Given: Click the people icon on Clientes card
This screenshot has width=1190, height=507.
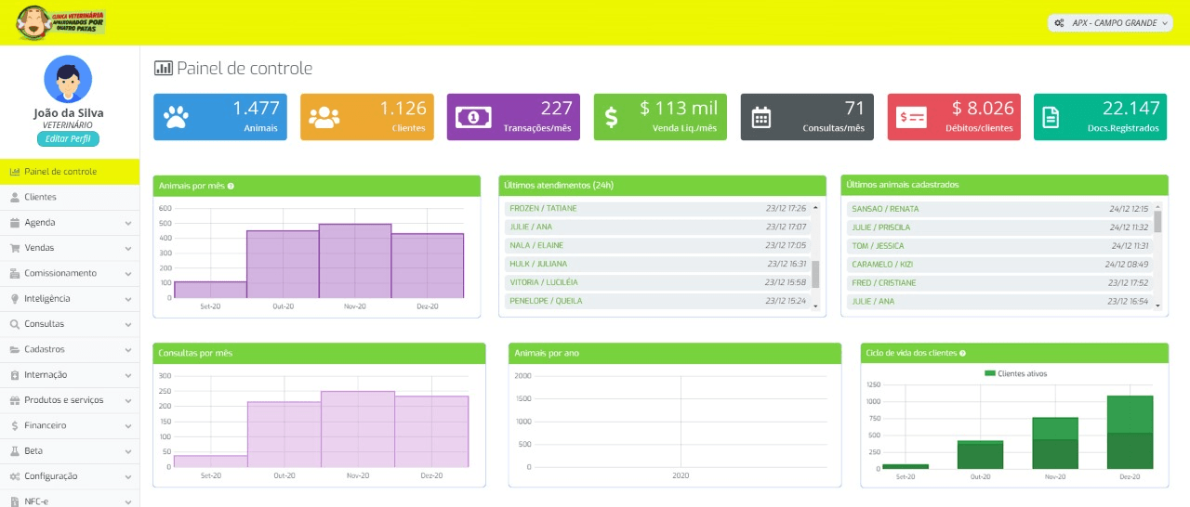Looking at the screenshot, I should tap(324, 117).
